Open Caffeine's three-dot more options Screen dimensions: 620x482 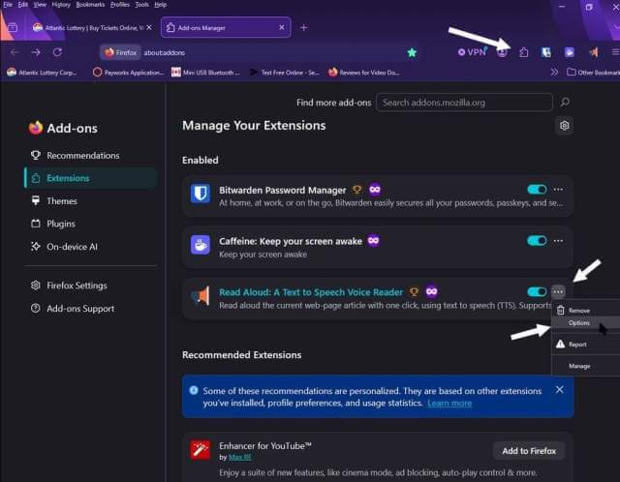pyautogui.click(x=558, y=241)
